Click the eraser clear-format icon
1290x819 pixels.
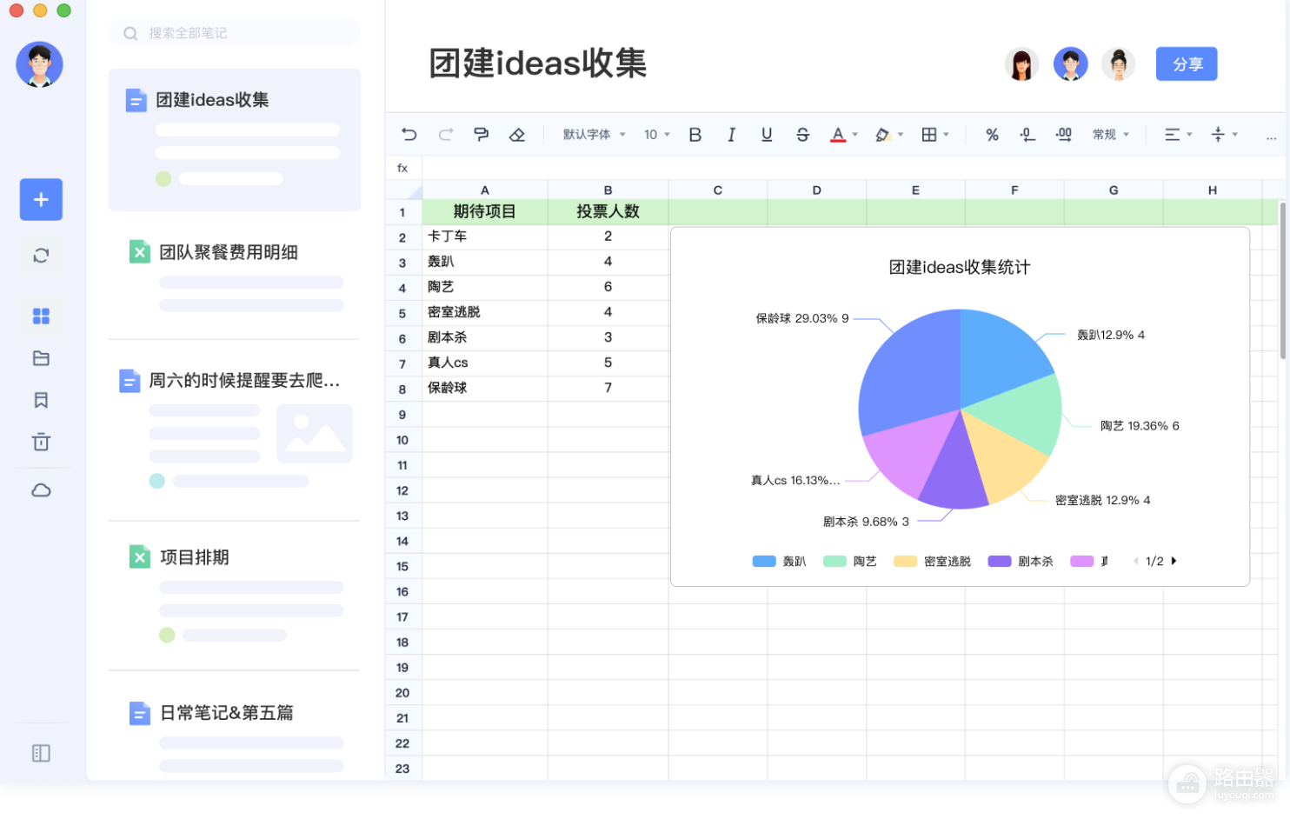pos(517,135)
